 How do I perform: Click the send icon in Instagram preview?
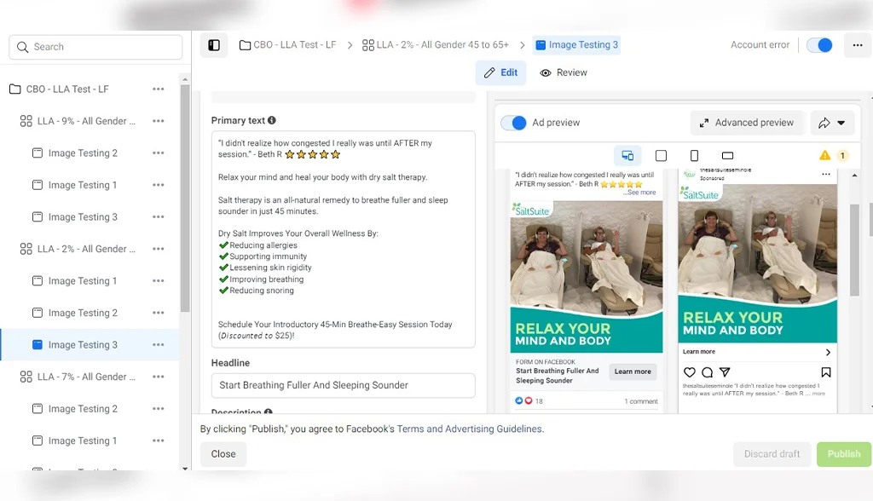click(x=725, y=371)
